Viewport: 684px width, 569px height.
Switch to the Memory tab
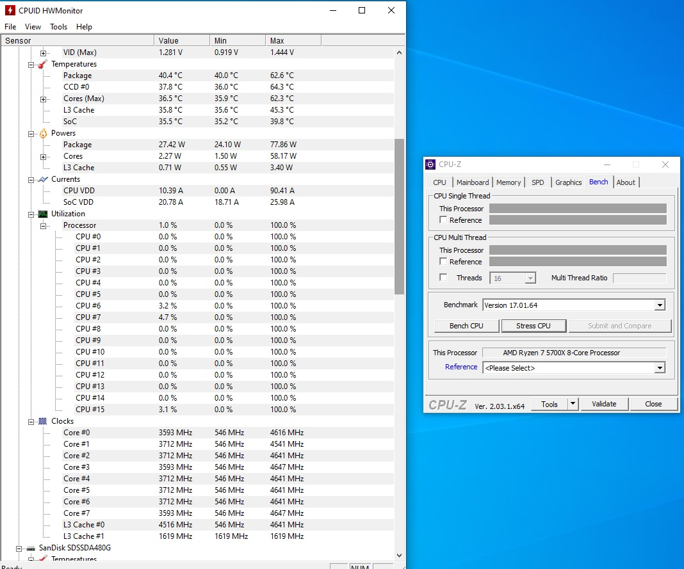pos(509,182)
